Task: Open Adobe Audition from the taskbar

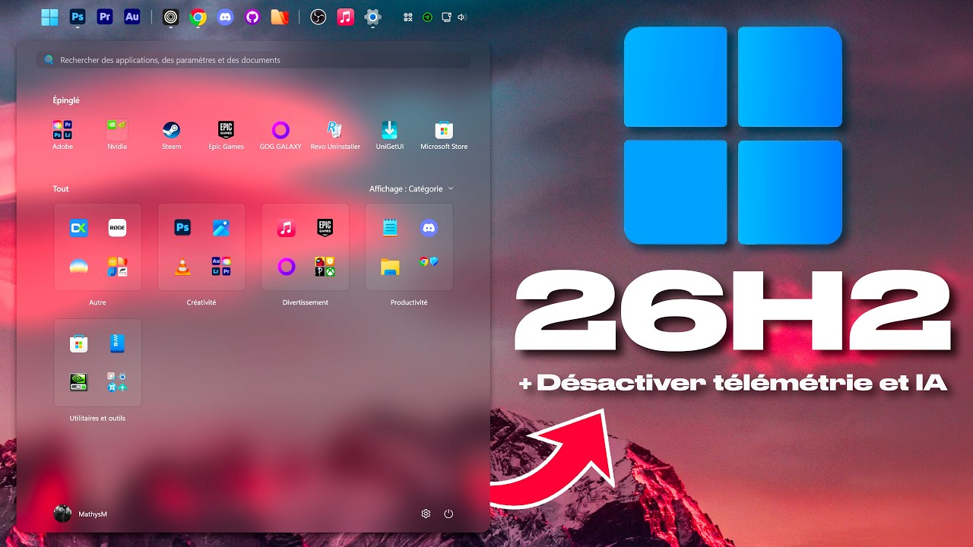Action: (x=132, y=17)
